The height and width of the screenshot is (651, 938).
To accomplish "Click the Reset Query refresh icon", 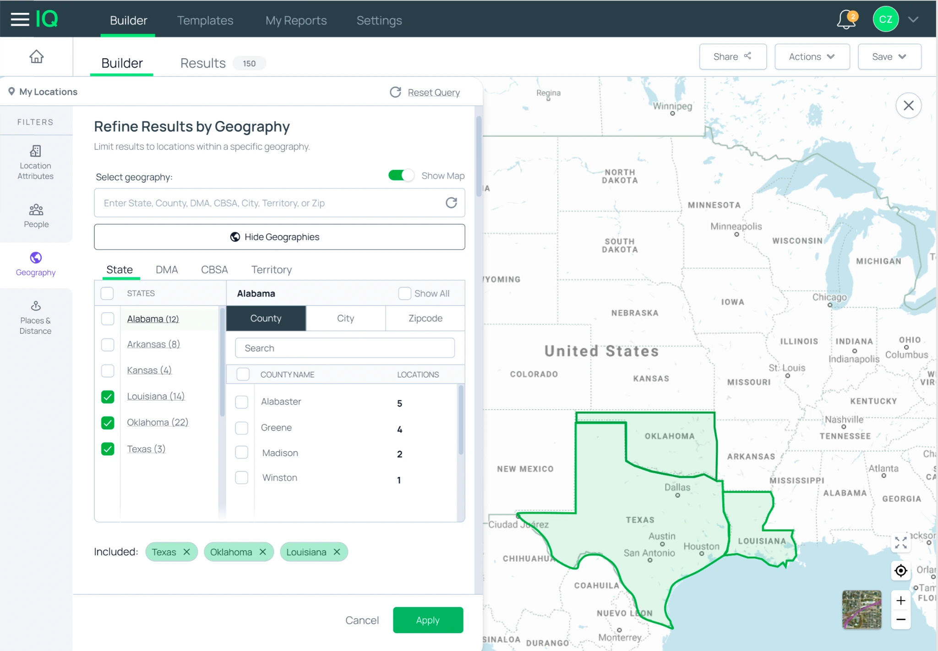I will coord(395,93).
